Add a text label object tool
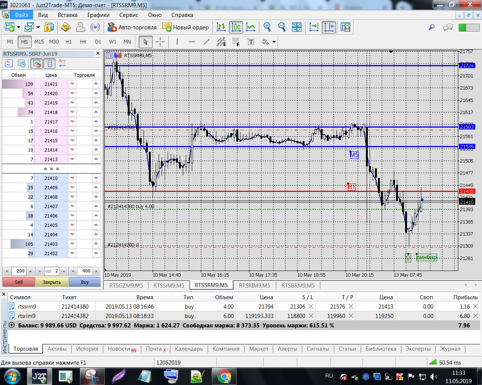482x385 pixels. [x=251, y=42]
